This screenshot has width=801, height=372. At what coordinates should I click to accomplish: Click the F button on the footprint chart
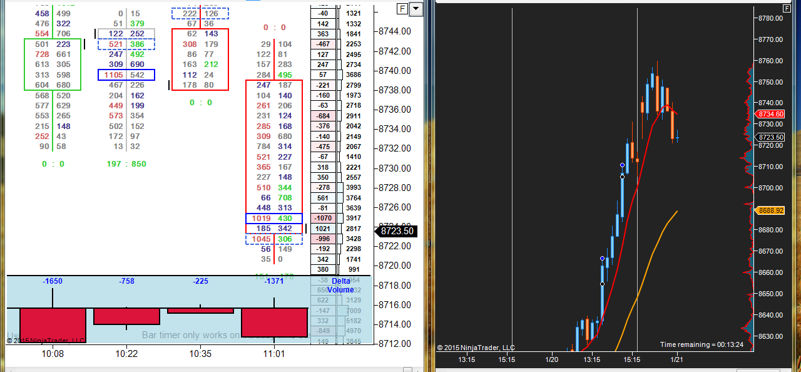tap(403, 9)
